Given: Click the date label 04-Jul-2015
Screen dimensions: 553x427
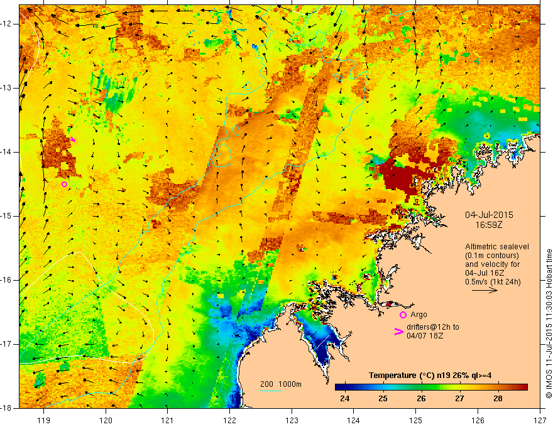Looking at the screenshot, I should pyautogui.click(x=489, y=215).
